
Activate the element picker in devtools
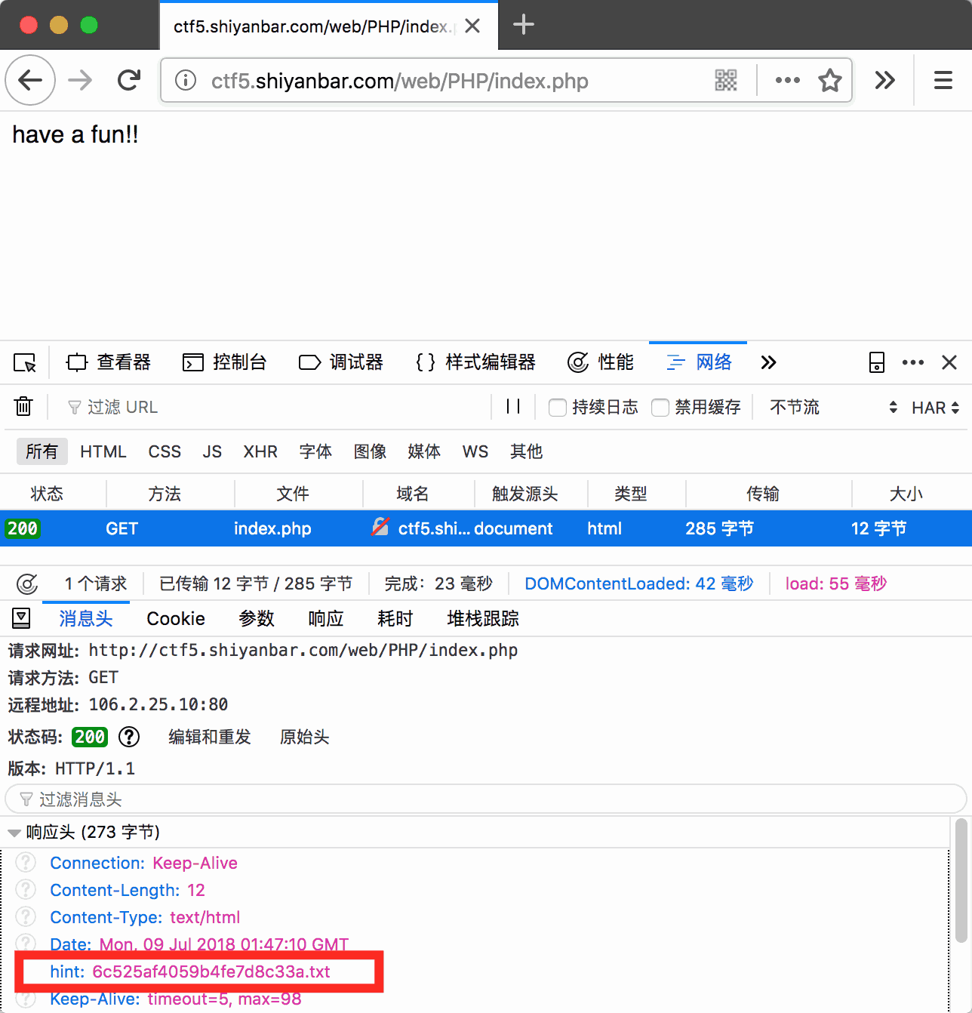(x=25, y=363)
